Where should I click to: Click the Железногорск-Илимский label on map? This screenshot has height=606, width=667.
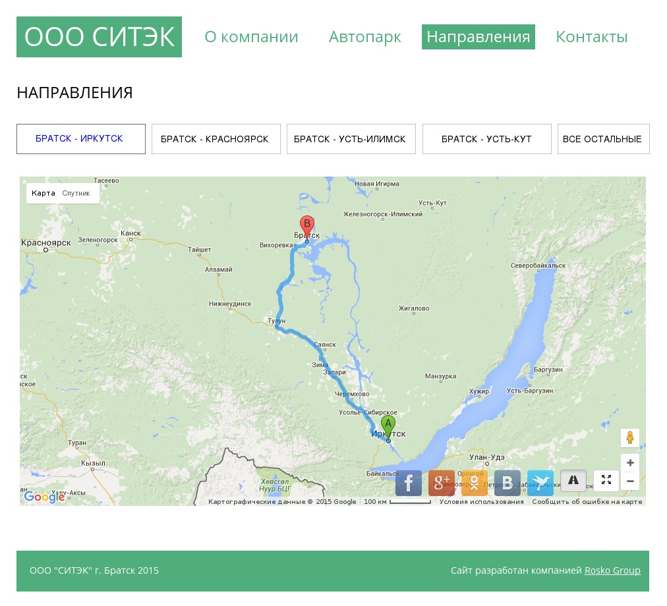click(383, 214)
